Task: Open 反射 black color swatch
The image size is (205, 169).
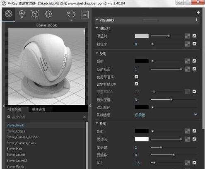Action: (x=142, y=61)
